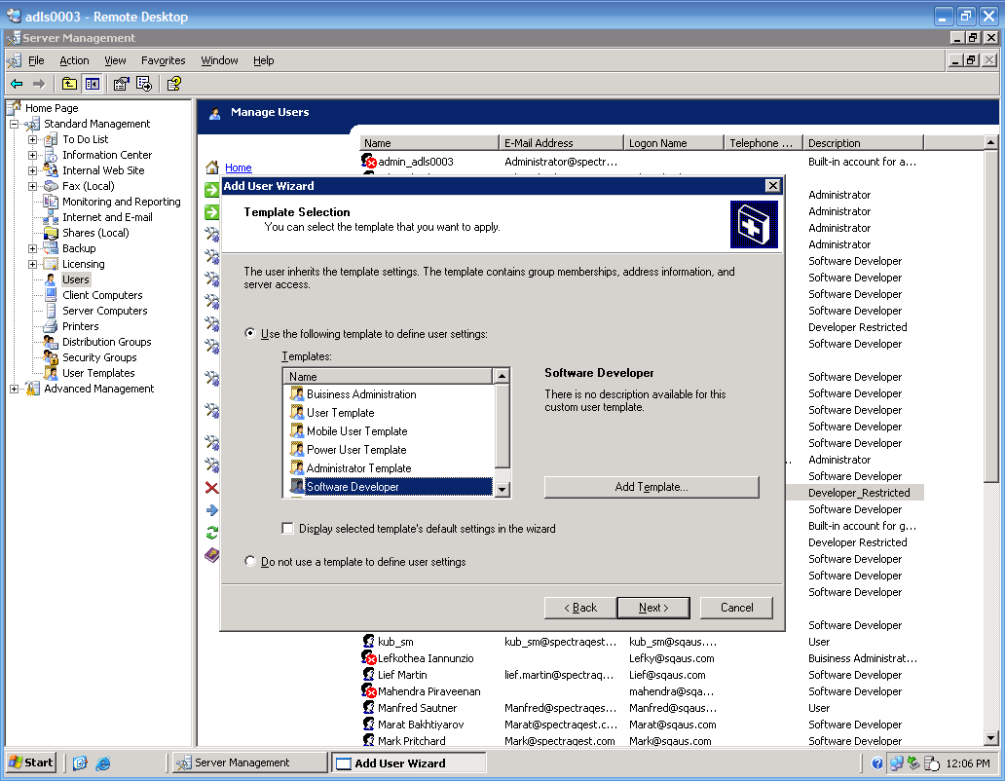Select 'Use the following template' radio button
Image resolution: width=1005 pixels, height=781 pixels.
tap(250, 334)
